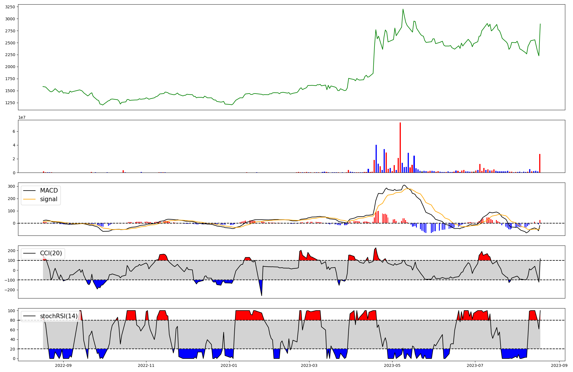Click the 2023-01 x-axis date label
This screenshot has width=573, height=372.
(x=229, y=365)
